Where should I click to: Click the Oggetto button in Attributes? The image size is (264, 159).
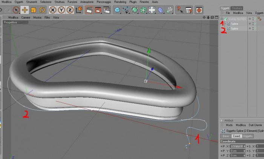(248, 136)
